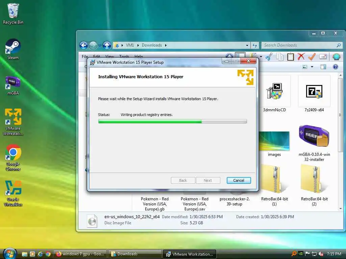Click the email envelope icon in Explorer toolbar
The image size is (346, 259).
point(323,57)
